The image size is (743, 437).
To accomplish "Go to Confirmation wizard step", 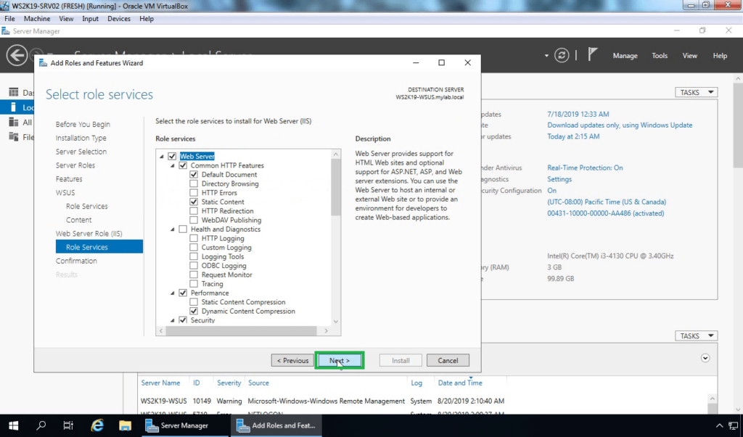I will (76, 261).
